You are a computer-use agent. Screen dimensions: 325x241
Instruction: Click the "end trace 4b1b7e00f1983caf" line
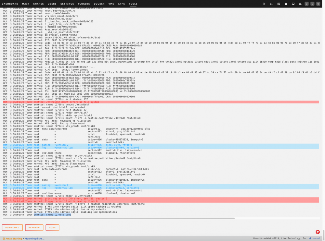49,67
